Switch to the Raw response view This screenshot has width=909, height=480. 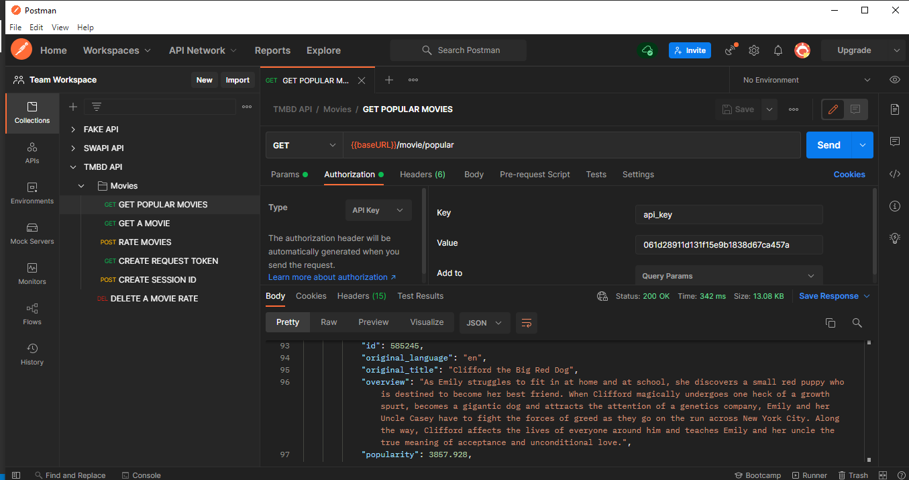(x=329, y=323)
